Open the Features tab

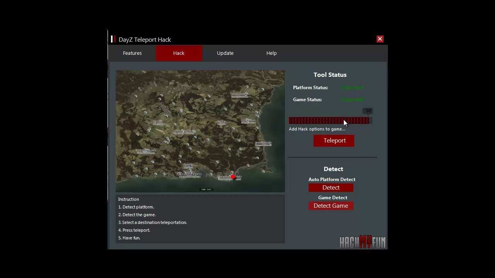(132, 53)
